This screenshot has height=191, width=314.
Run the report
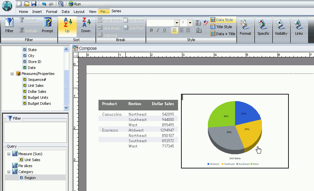click(75, 4)
